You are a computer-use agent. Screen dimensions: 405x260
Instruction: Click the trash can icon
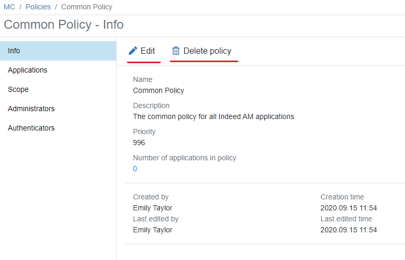pyautogui.click(x=176, y=51)
